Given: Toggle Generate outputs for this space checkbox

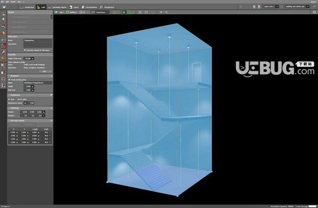Looking at the screenshot, I should point(25,50).
